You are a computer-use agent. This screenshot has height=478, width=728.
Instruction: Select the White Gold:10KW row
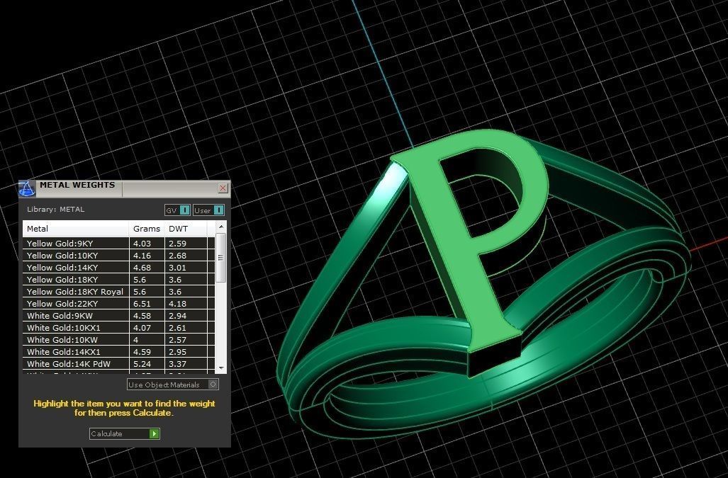tap(118, 340)
